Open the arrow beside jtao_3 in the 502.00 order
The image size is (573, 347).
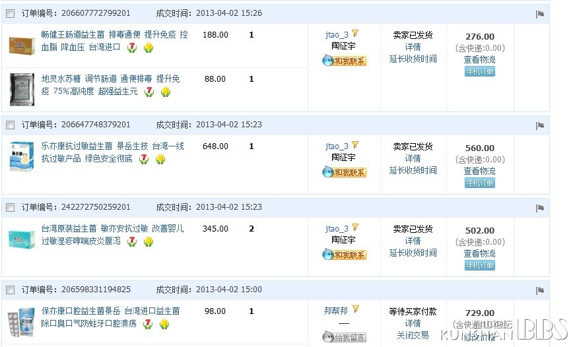(355, 228)
